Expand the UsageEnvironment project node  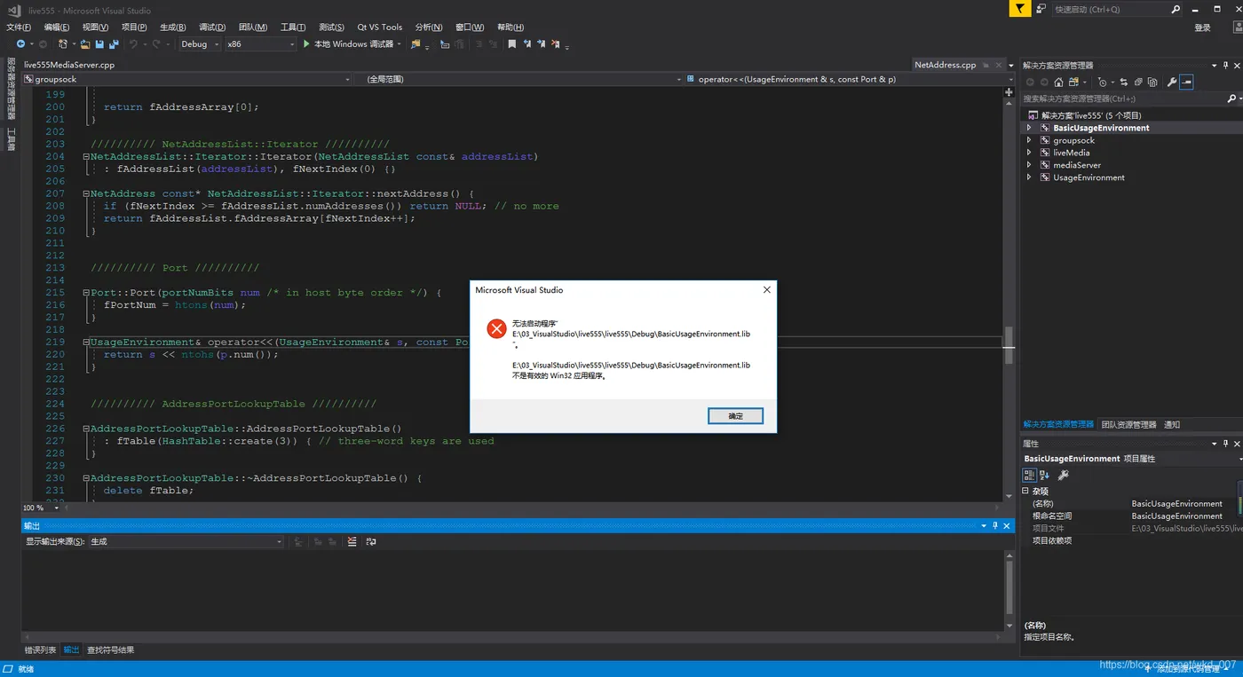pyautogui.click(x=1029, y=177)
